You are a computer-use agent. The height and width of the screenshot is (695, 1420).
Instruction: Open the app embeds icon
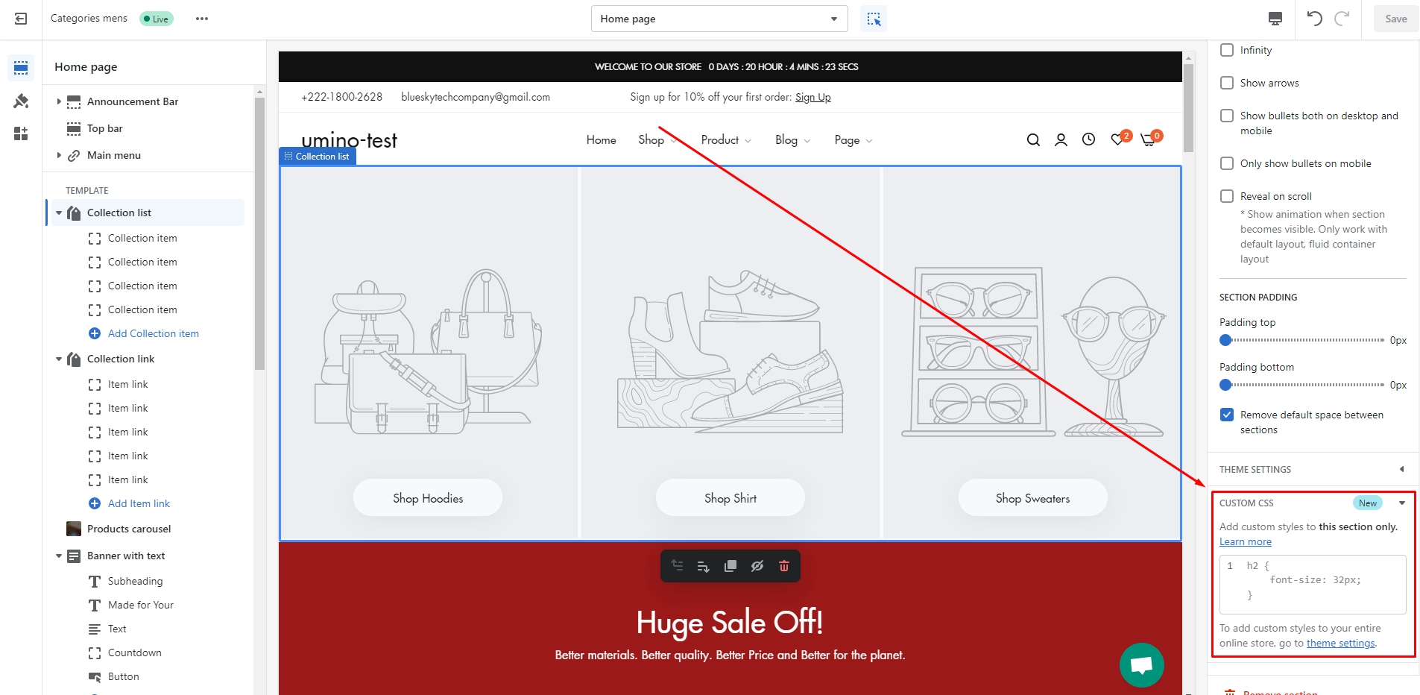tap(21, 133)
